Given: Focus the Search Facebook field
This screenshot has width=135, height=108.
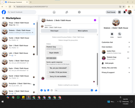Looking at the screenshot, I should (x=22, y=12).
